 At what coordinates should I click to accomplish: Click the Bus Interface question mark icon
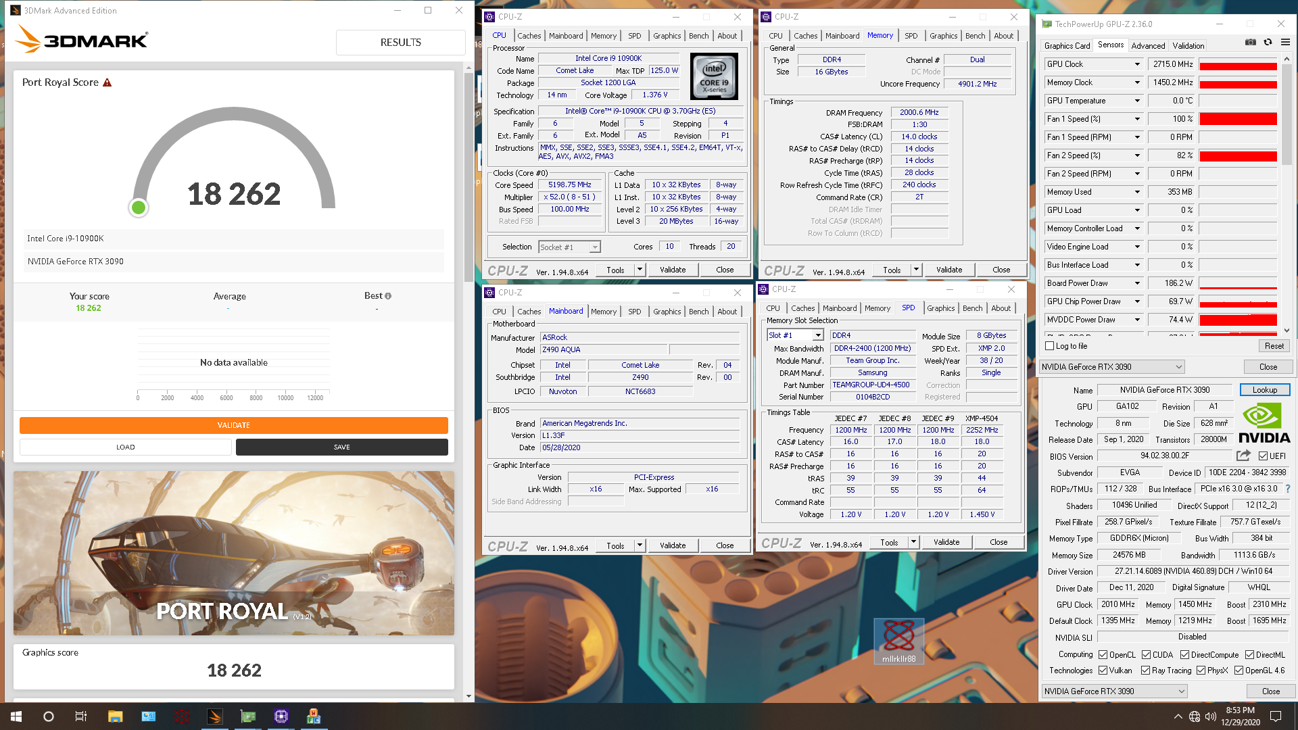click(x=1287, y=489)
